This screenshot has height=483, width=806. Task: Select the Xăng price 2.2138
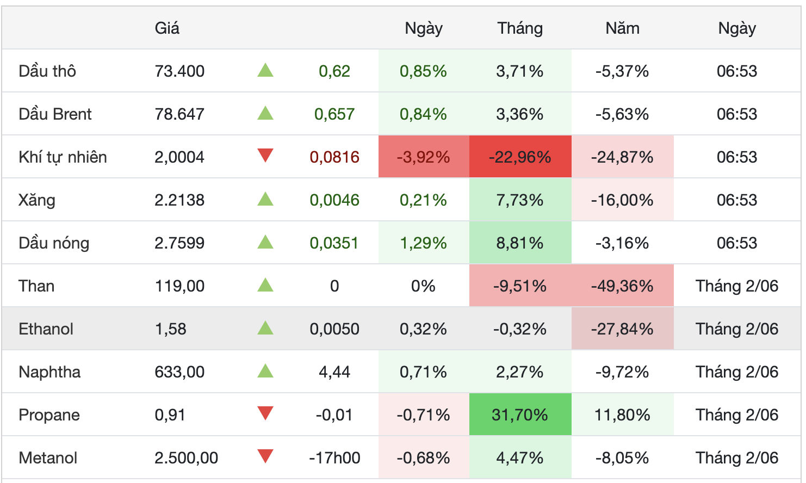point(179,200)
